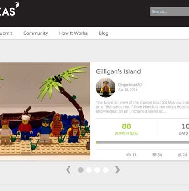
Task: Click the followers people icon
Action: [180, 155]
